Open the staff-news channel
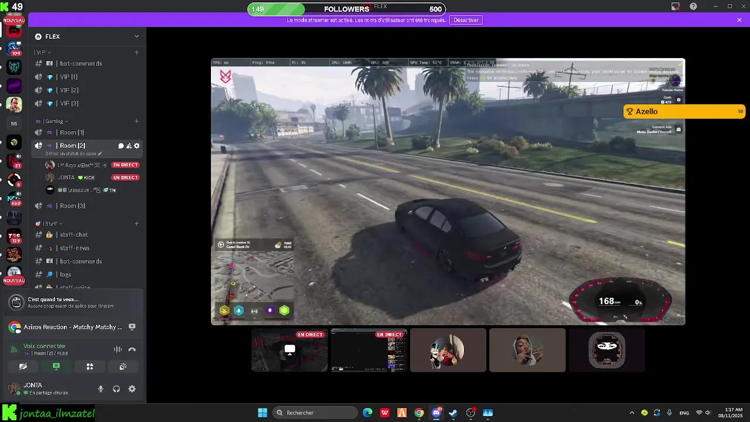The image size is (750, 422). click(x=87, y=248)
